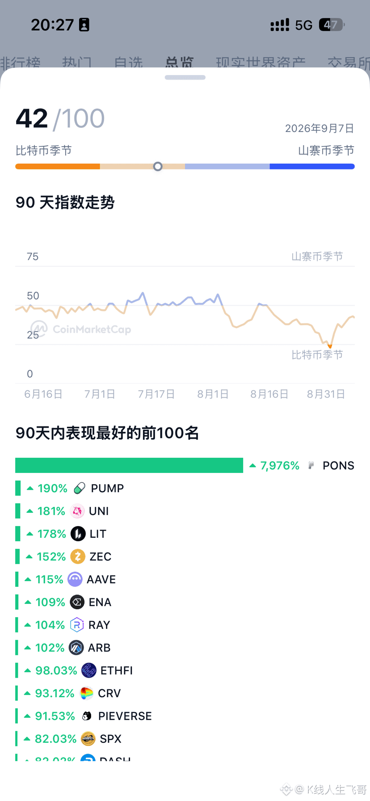370x801 pixels.
Task: Tap the season index slider knob
Action: (158, 166)
